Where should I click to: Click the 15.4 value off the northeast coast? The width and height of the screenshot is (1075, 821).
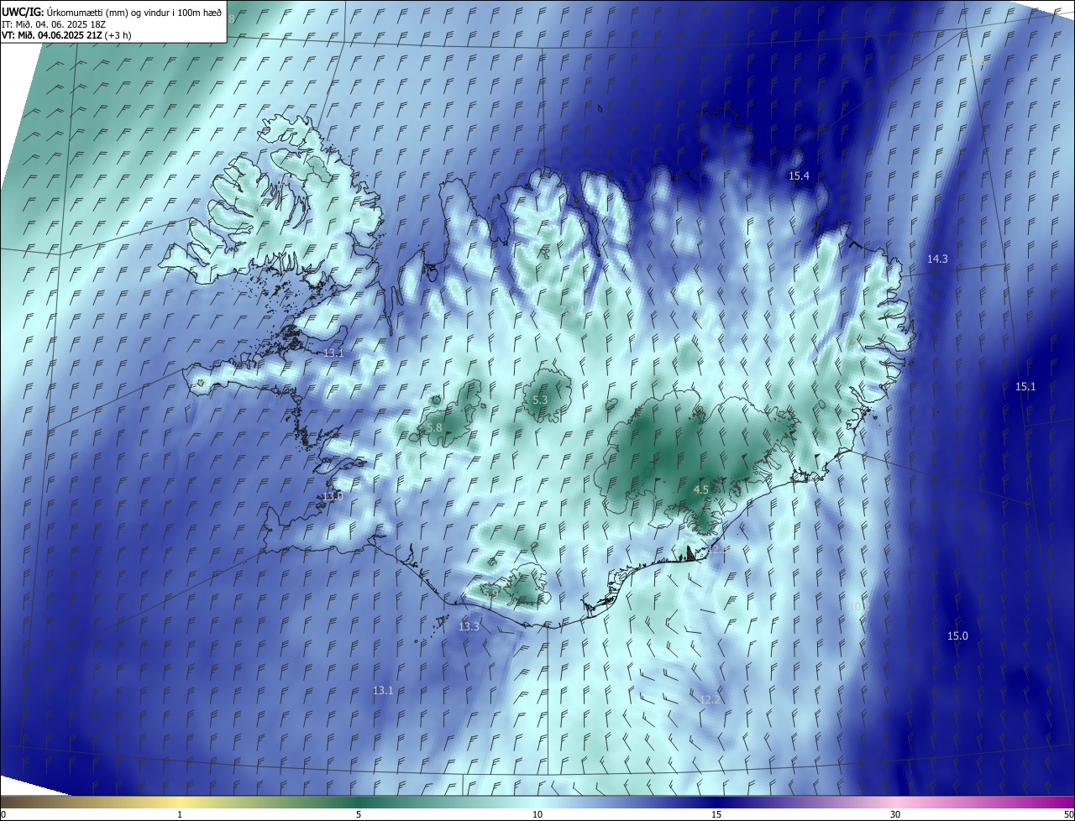799,175
